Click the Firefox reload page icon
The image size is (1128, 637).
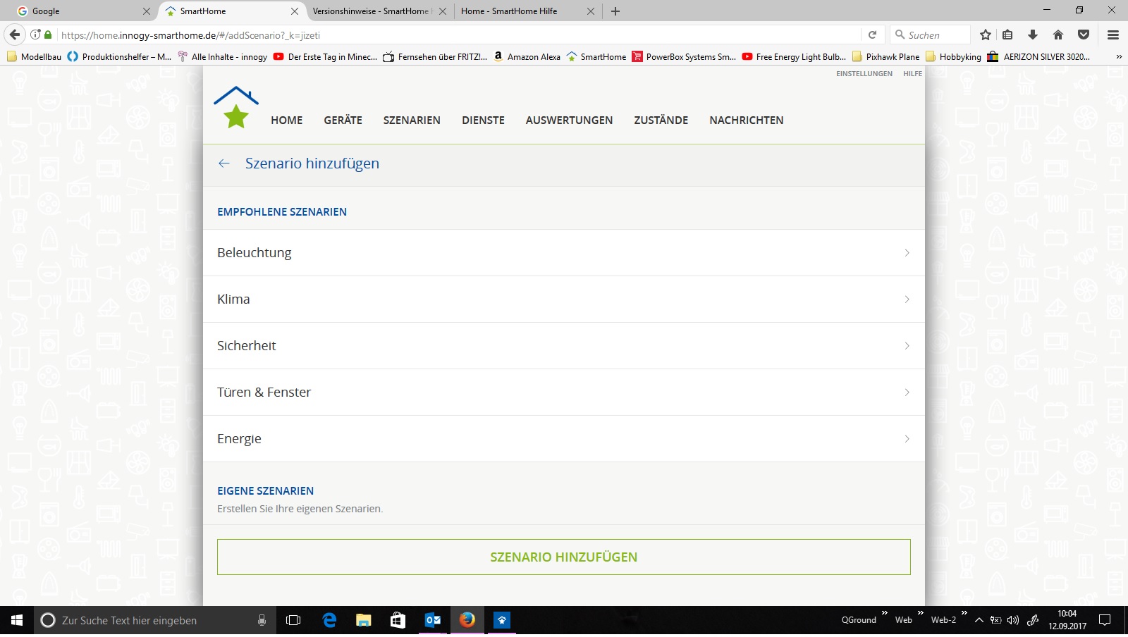pyautogui.click(x=872, y=35)
